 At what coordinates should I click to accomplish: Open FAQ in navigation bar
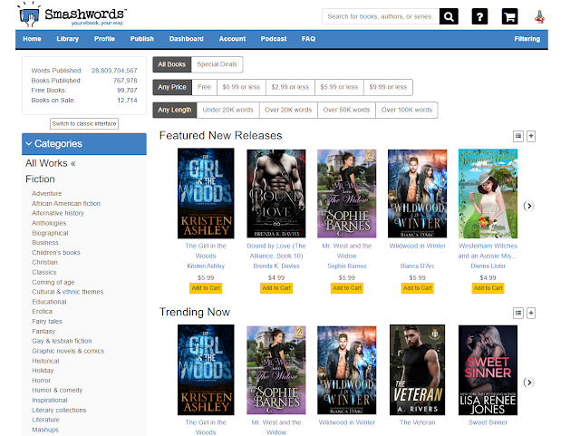tap(308, 39)
